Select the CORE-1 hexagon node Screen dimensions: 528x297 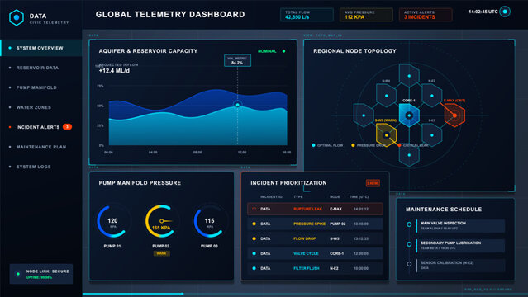[409, 115]
